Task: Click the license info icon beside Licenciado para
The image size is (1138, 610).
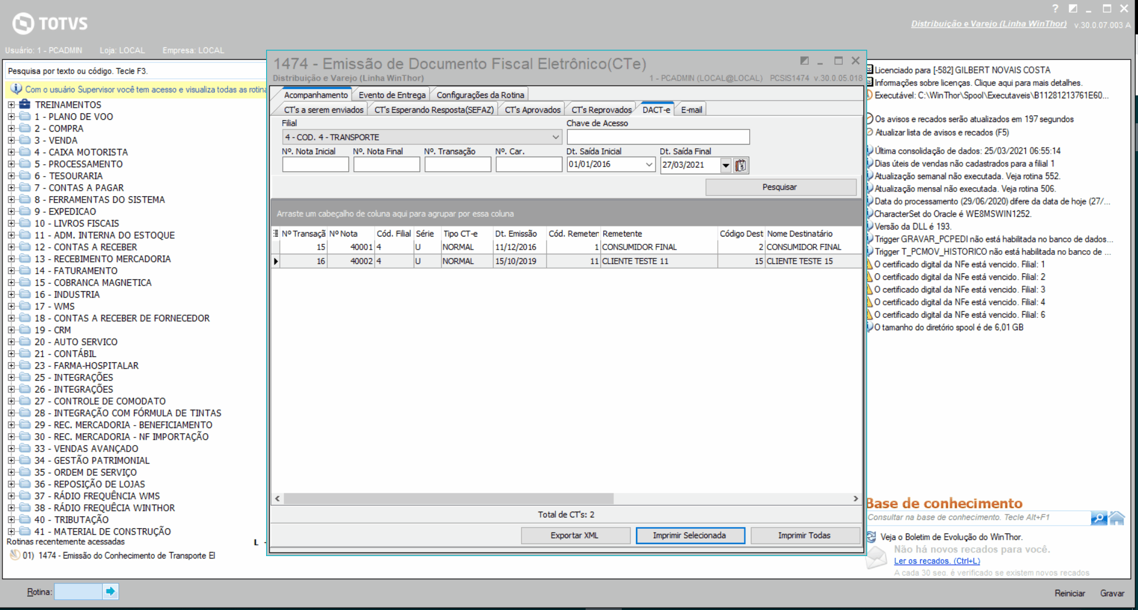Action: coord(870,70)
